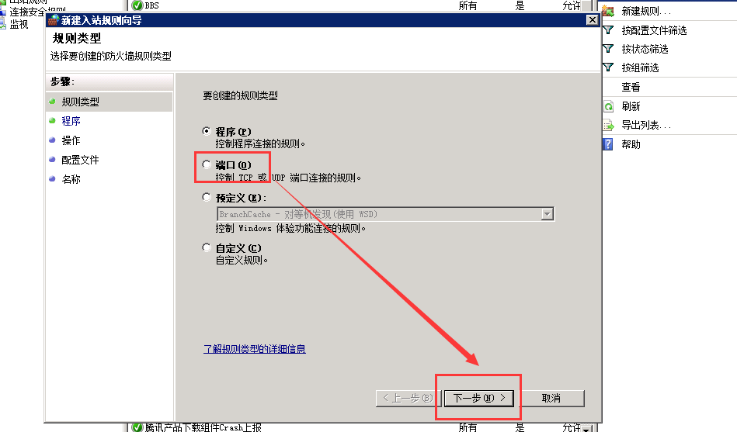Click the 导出列表 export icon
Image resolution: width=737 pixels, height=432 pixels.
608,126
